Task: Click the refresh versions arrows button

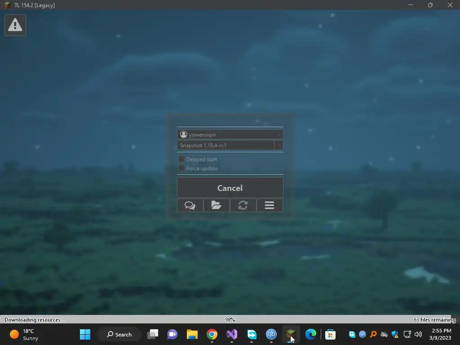Action: pyautogui.click(x=243, y=205)
